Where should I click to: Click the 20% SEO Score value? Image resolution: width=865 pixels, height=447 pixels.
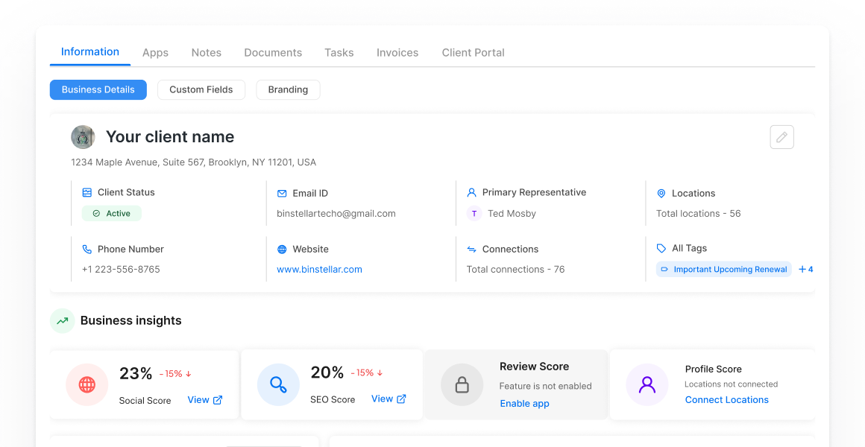coord(327,372)
